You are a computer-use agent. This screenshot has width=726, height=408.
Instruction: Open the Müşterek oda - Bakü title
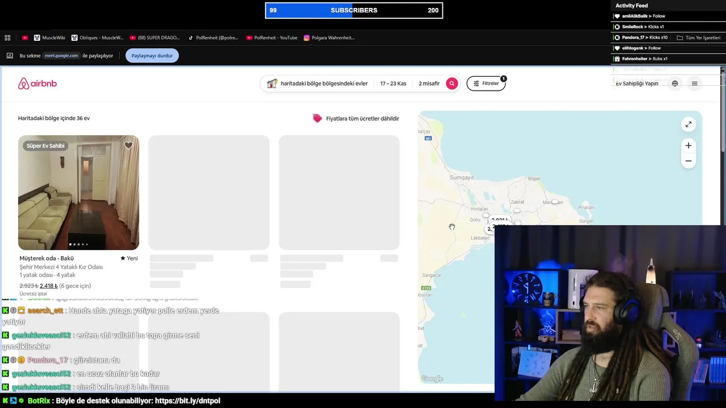(x=47, y=258)
